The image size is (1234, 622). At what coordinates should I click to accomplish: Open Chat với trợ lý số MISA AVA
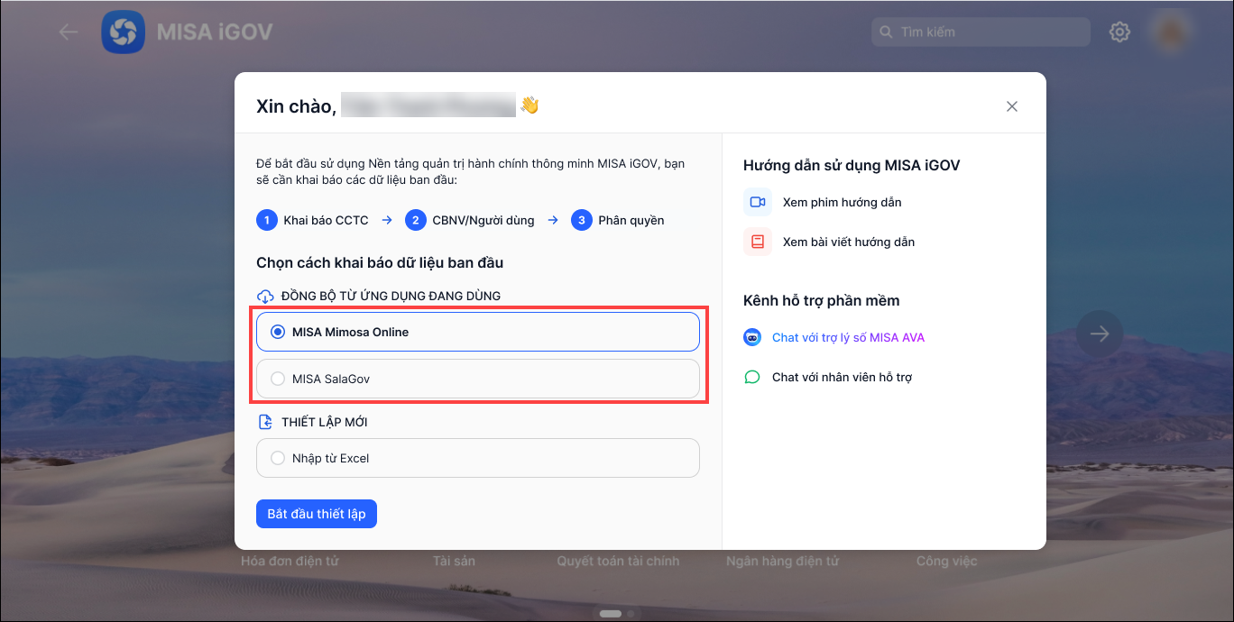point(848,337)
